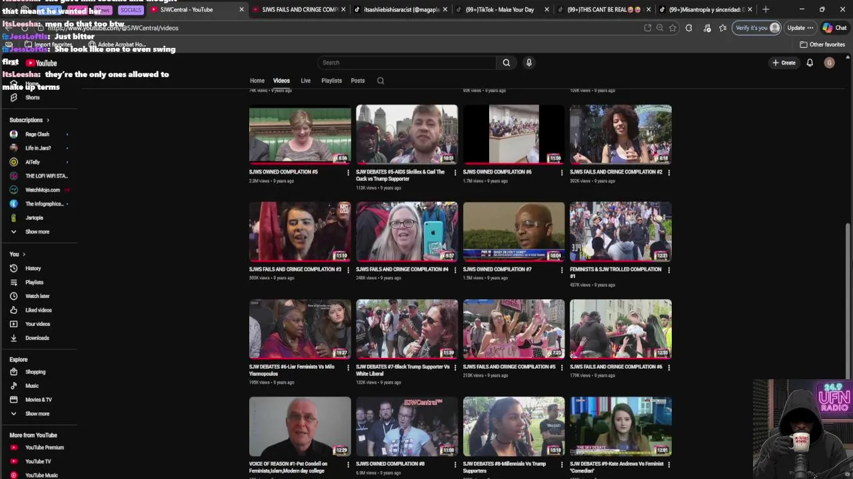
Task: Switch to the channel Posts tab
Action: (x=358, y=80)
